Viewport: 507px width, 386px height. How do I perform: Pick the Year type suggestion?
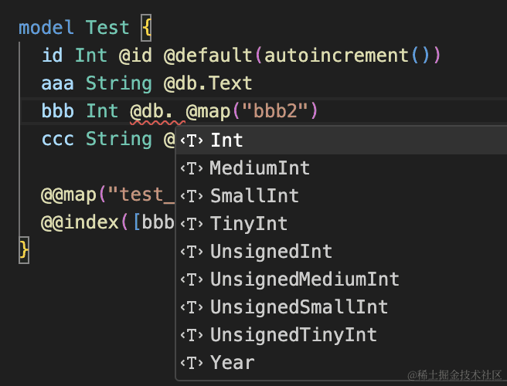[x=232, y=363]
